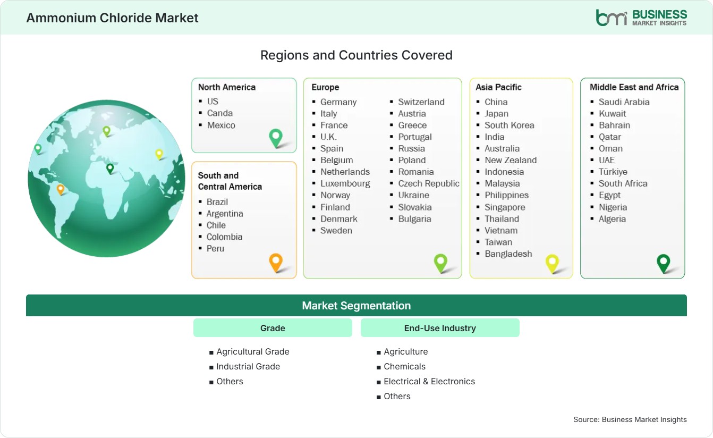Click 'Mexico' in North America list

221,125
